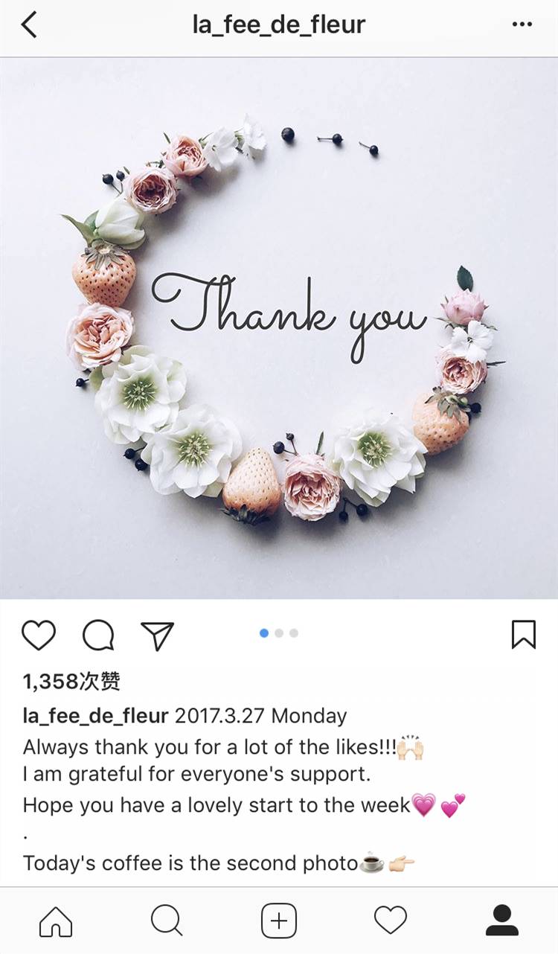Open the Home tab in the bottom bar
This screenshot has height=954, width=558.
click(x=56, y=921)
